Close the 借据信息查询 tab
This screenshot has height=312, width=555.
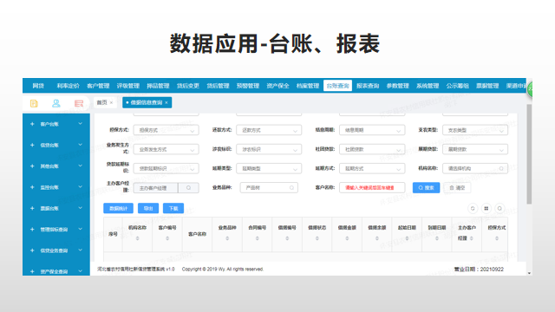166,102
